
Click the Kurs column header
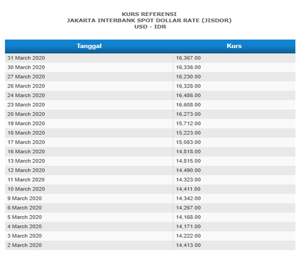pos(234,46)
